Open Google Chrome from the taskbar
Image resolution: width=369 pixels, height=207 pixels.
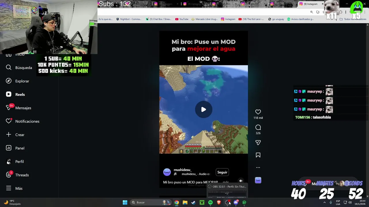coord(176,202)
